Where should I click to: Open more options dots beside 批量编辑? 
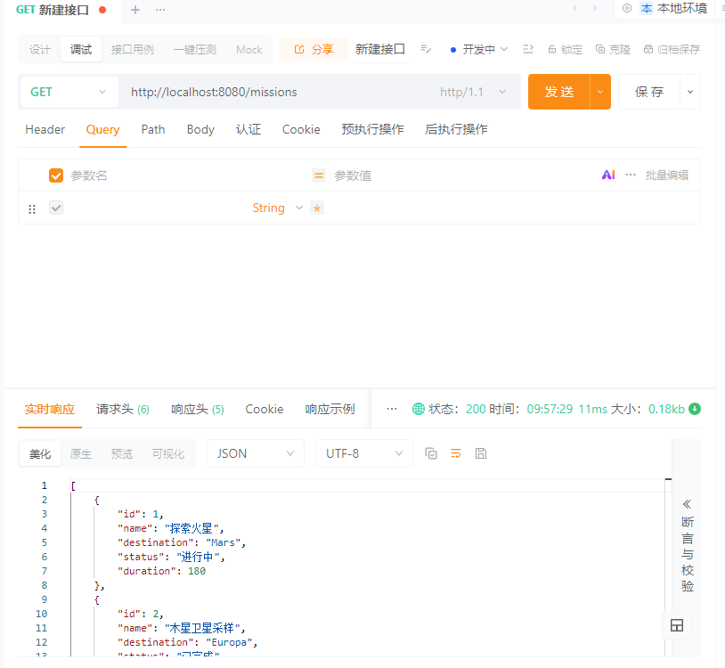631,175
